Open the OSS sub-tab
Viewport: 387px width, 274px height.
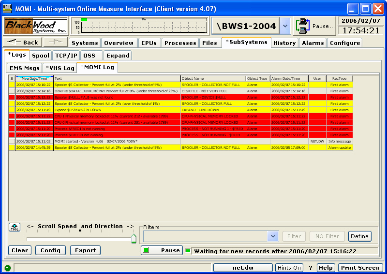[x=91, y=56]
